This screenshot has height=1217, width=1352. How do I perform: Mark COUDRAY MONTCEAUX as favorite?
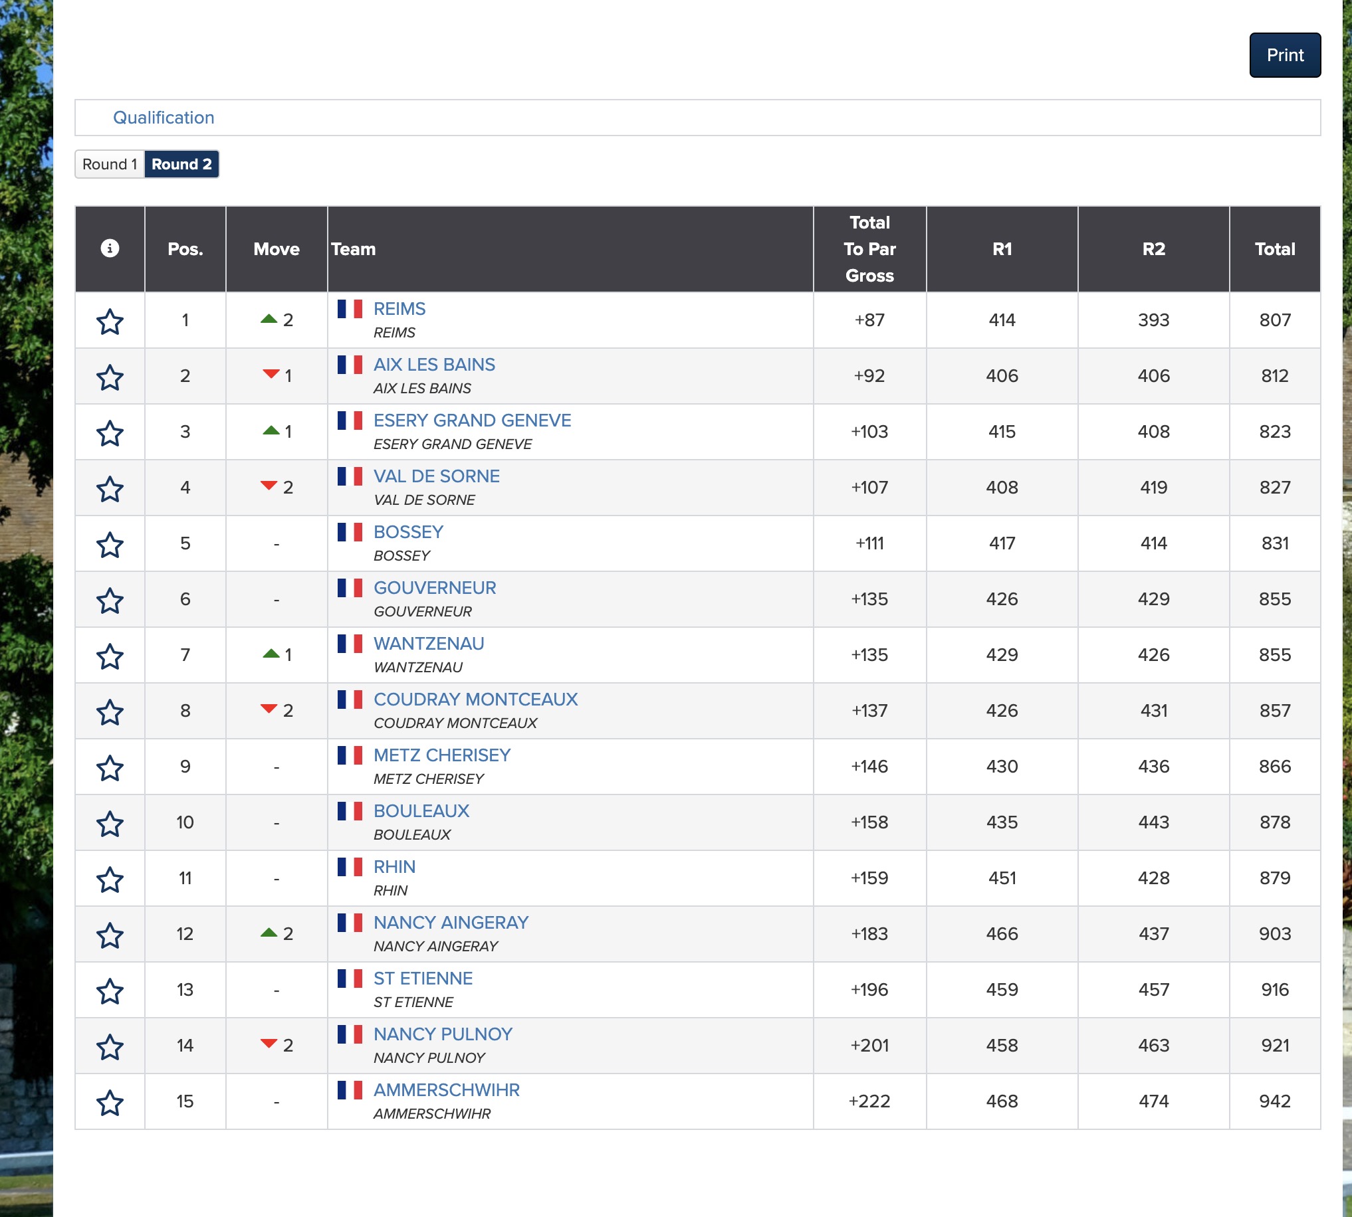110,713
